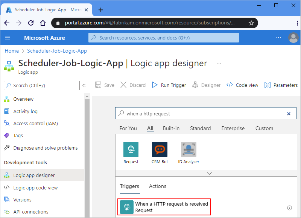Switch to the Built-in tab

point(171,128)
